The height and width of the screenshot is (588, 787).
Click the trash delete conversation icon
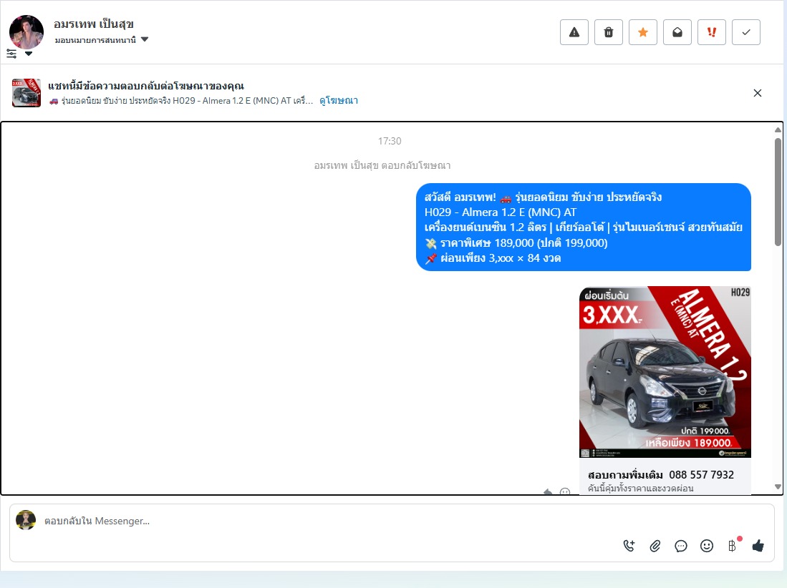[x=608, y=33]
